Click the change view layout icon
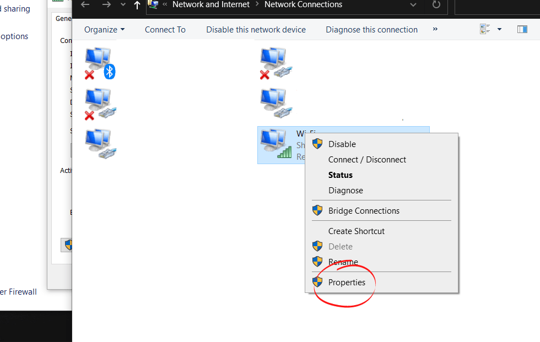 [x=485, y=29]
